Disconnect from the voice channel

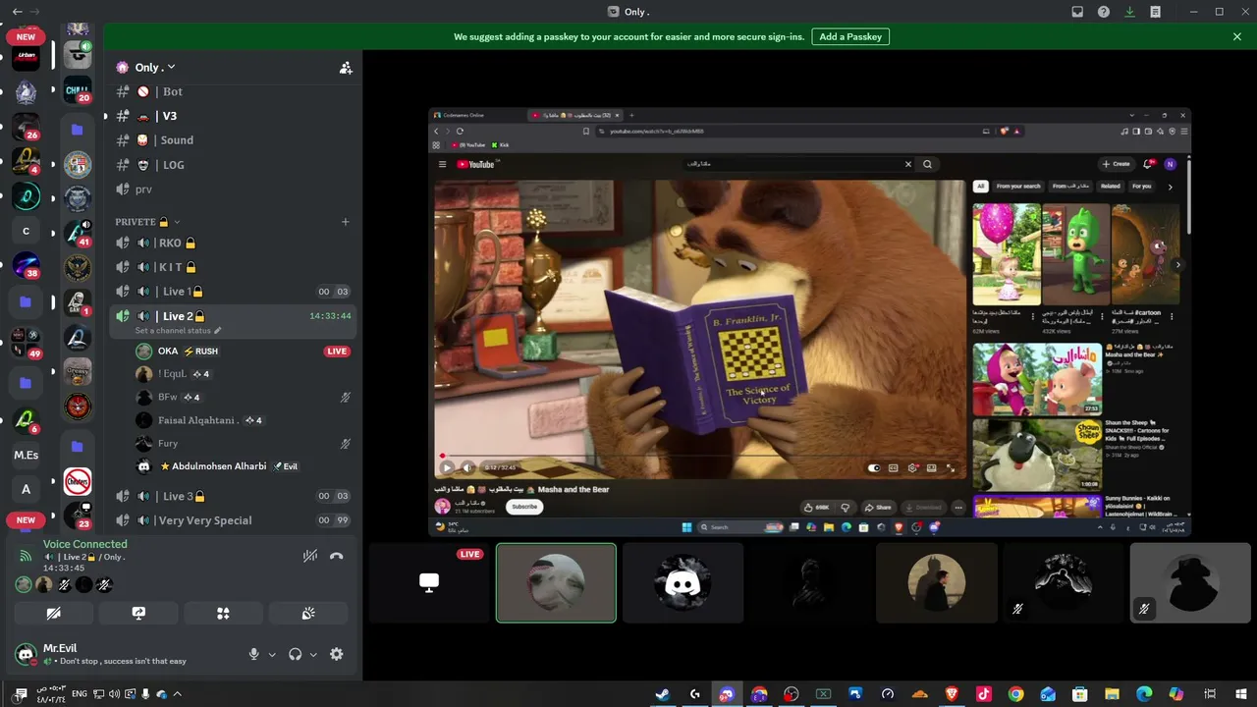pyautogui.click(x=337, y=556)
